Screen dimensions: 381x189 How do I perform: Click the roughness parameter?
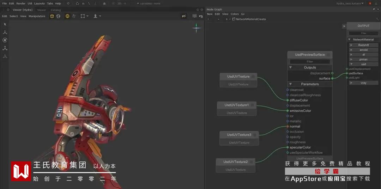[298, 142]
